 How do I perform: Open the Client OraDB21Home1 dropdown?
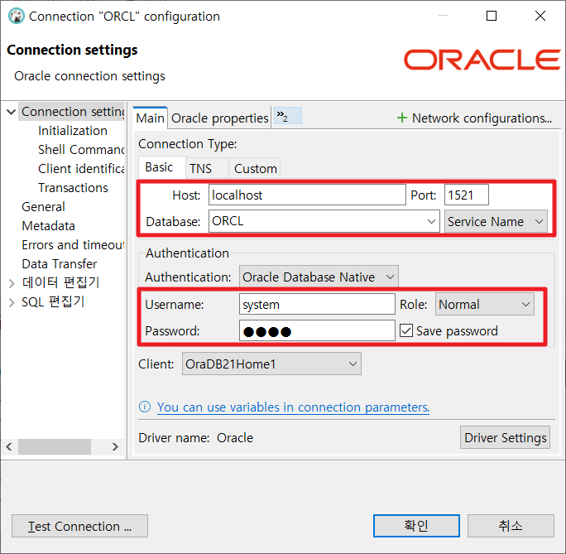pyautogui.click(x=271, y=364)
